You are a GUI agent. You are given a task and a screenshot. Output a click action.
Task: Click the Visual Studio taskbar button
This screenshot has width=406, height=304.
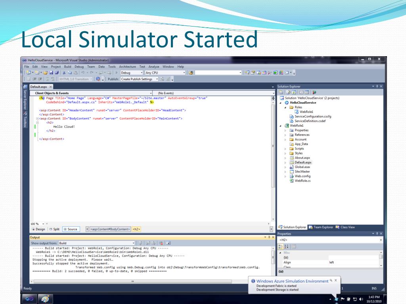[x=29, y=299]
